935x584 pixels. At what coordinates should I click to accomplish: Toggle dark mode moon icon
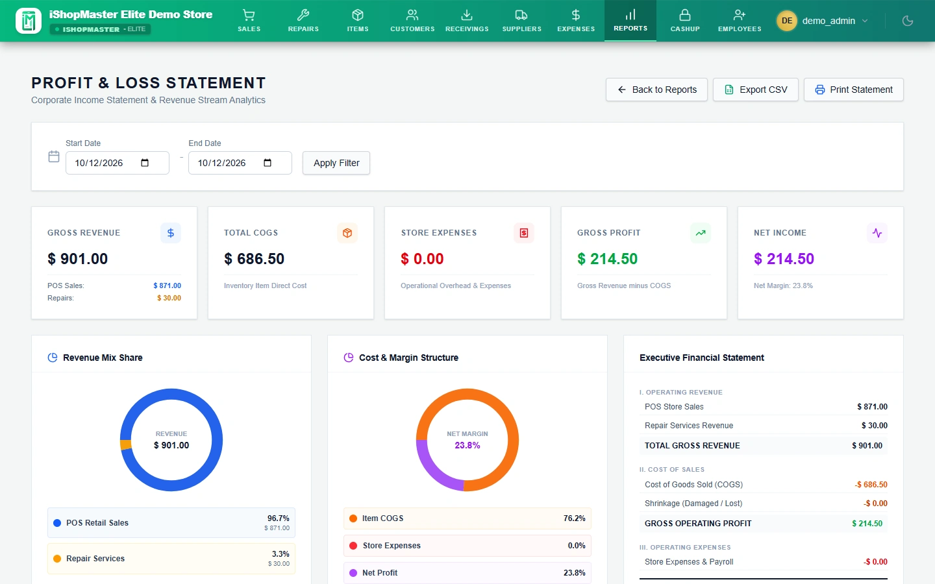coord(908,21)
